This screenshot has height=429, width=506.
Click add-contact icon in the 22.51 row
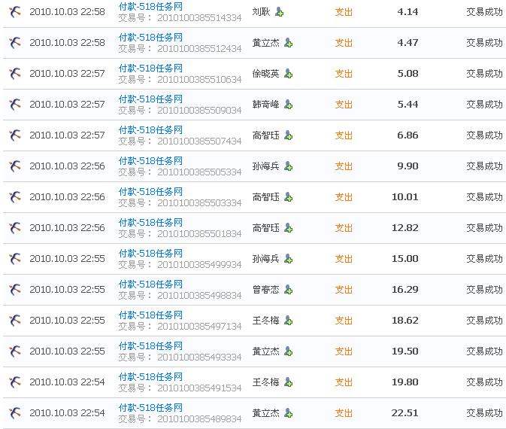pyautogui.click(x=288, y=413)
